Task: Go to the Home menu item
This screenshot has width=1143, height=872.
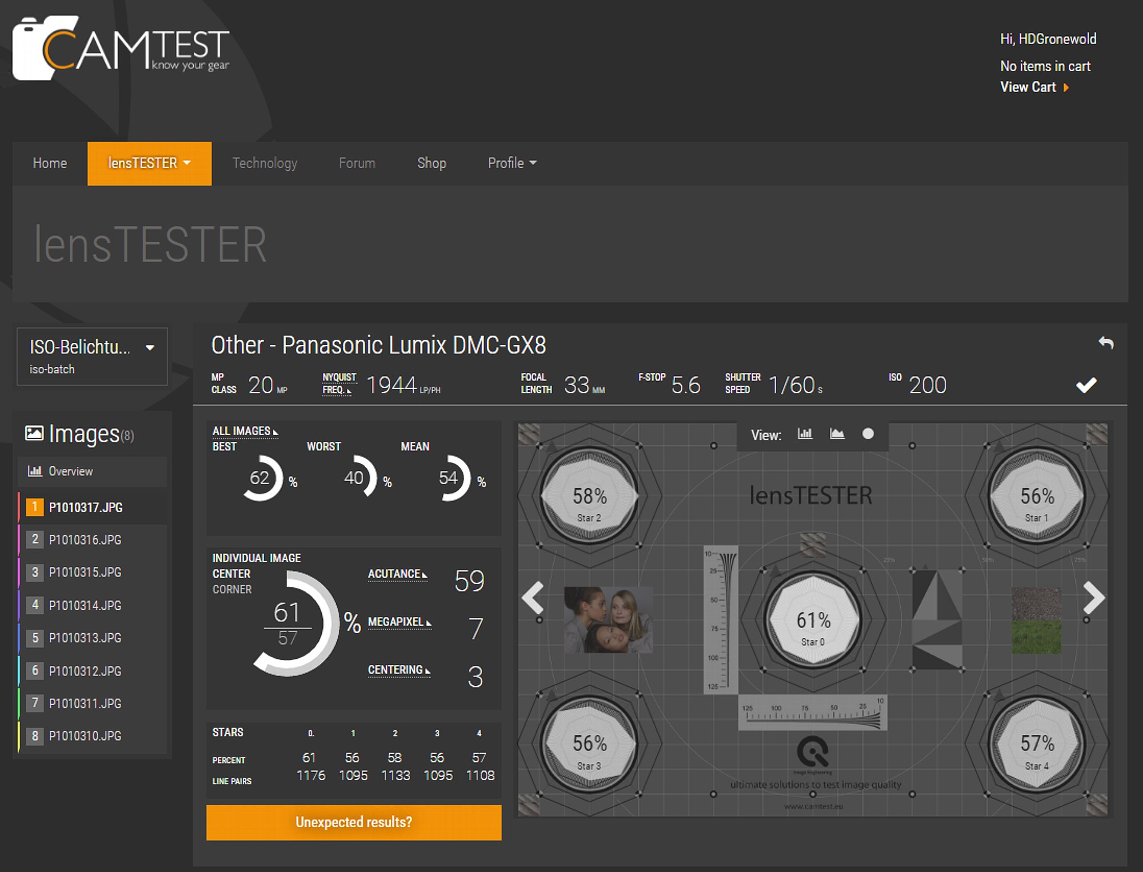Action: tap(50, 163)
